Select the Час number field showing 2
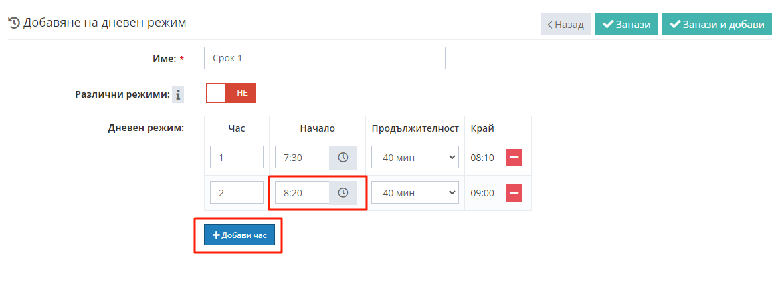This screenshot has width=782, height=300. (x=236, y=193)
